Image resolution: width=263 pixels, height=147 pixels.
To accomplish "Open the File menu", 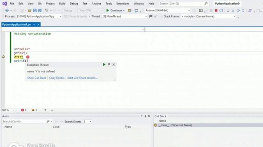I will [x=12, y=4].
